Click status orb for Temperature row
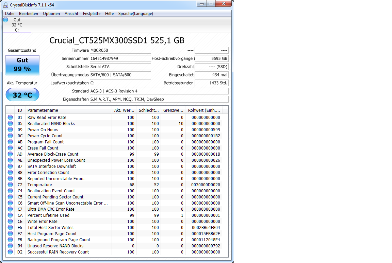 coord(10,185)
